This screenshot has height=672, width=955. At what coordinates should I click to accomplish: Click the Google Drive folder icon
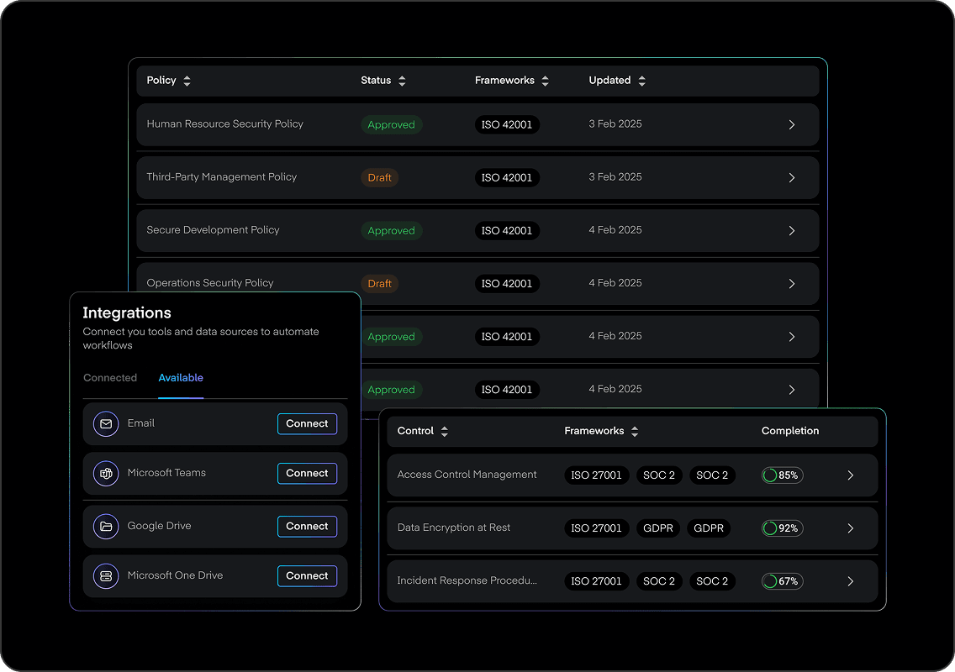pos(106,526)
